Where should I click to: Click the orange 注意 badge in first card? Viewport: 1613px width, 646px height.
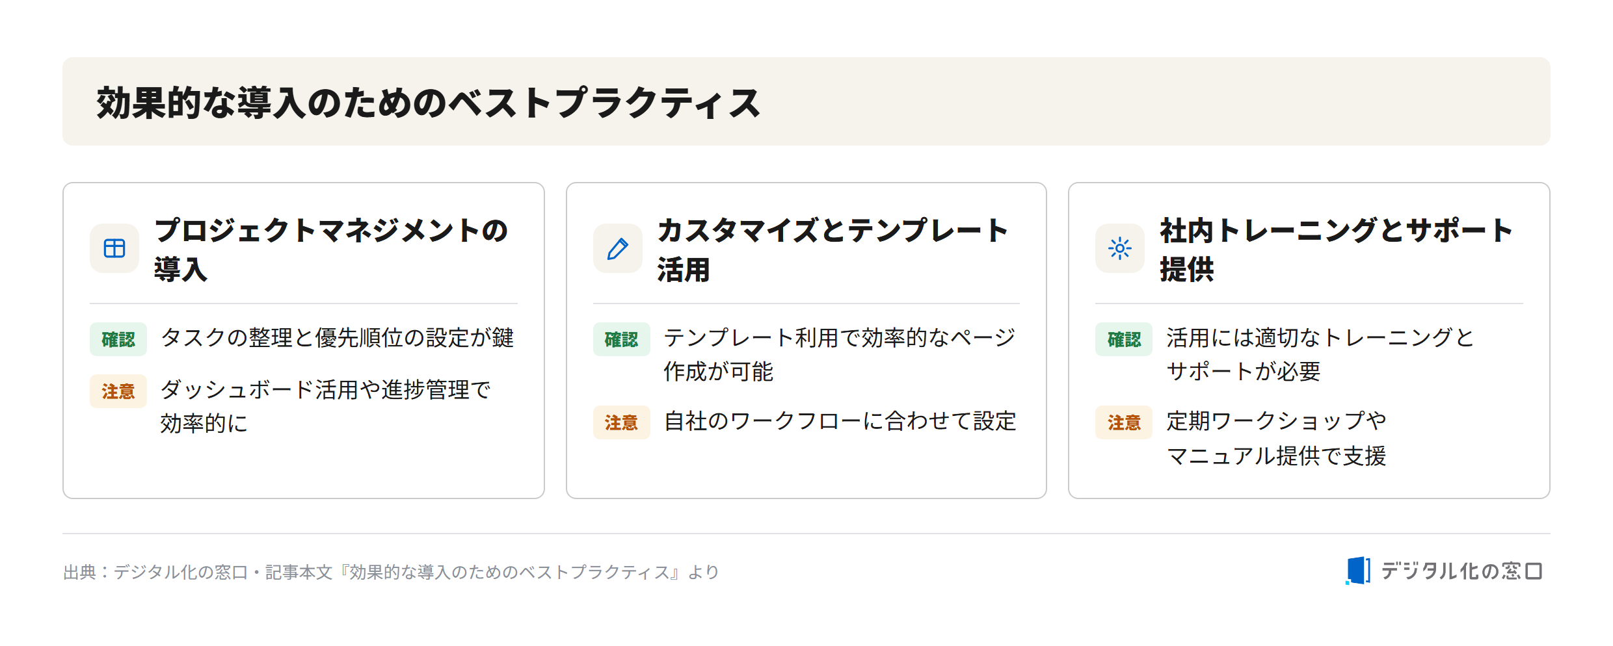pos(118,391)
